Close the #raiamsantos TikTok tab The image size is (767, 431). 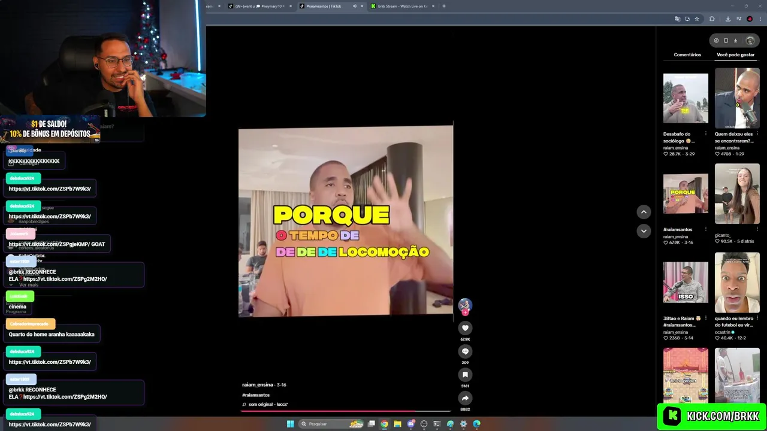tap(362, 6)
